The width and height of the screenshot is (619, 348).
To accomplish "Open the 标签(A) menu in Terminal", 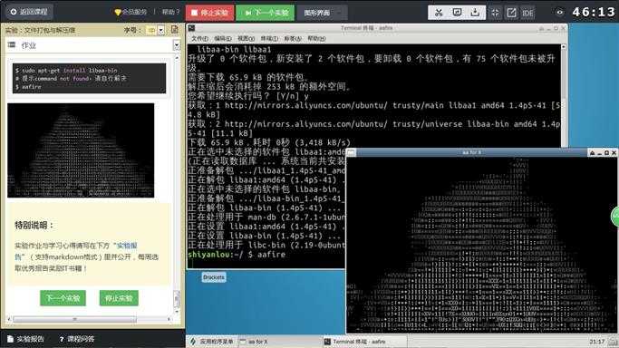I will pyautogui.click(x=293, y=38).
